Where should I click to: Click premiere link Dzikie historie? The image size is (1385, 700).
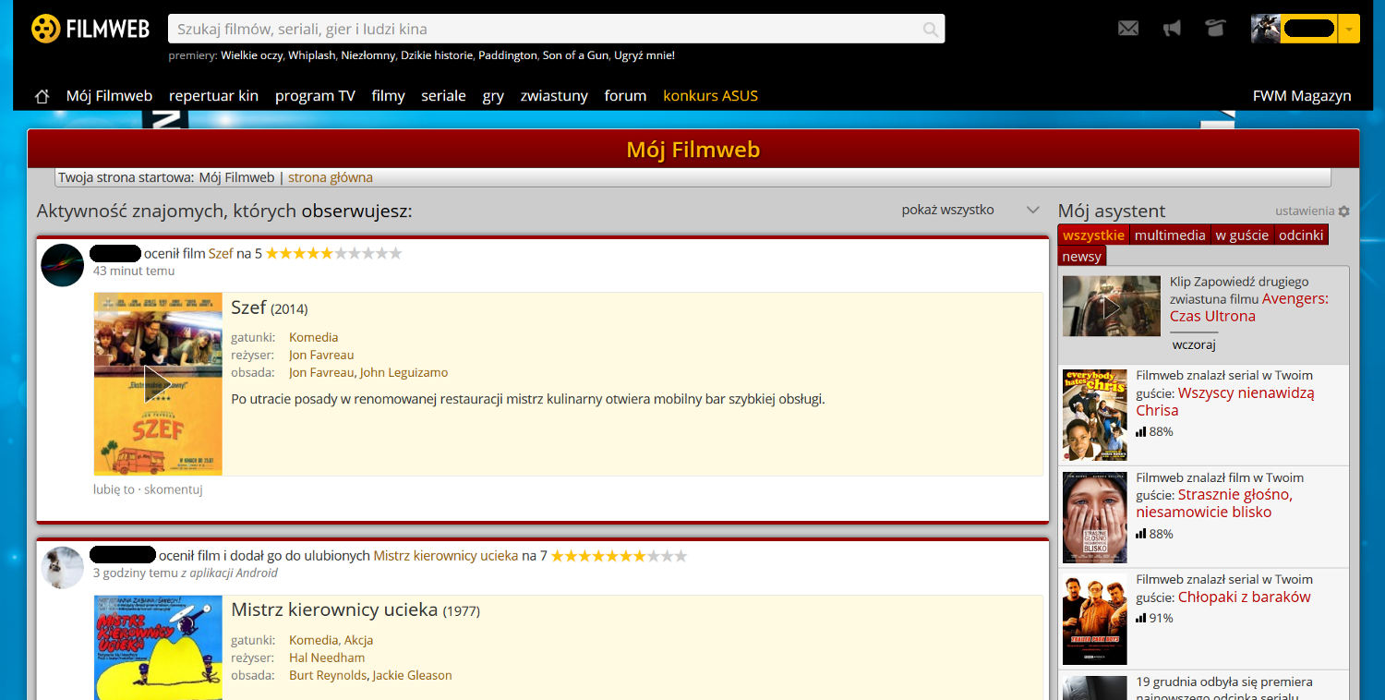tap(438, 55)
